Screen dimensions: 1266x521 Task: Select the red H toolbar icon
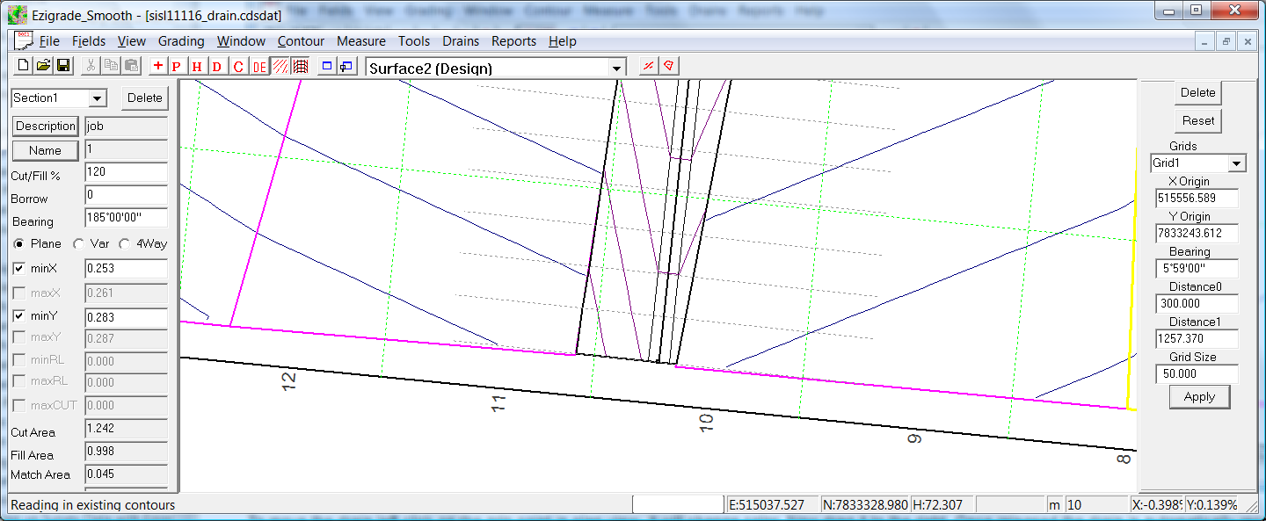[x=197, y=67]
